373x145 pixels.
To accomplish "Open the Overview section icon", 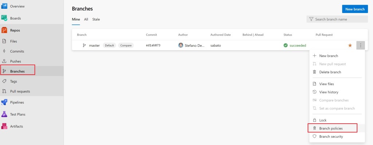I will (x=4, y=7).
